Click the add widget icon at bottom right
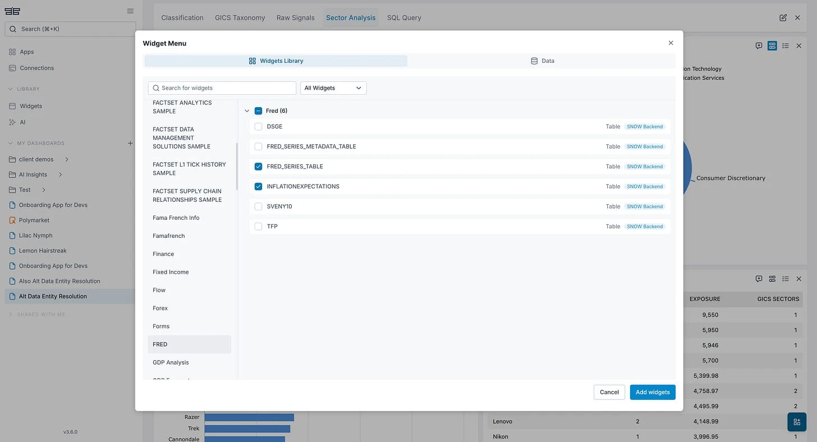 [796, 421]
